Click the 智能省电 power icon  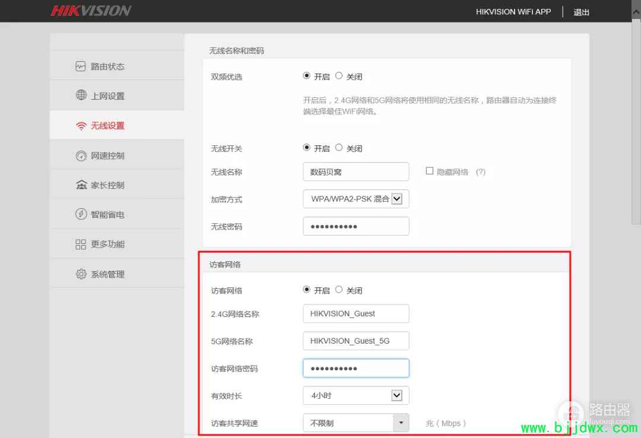81,214
